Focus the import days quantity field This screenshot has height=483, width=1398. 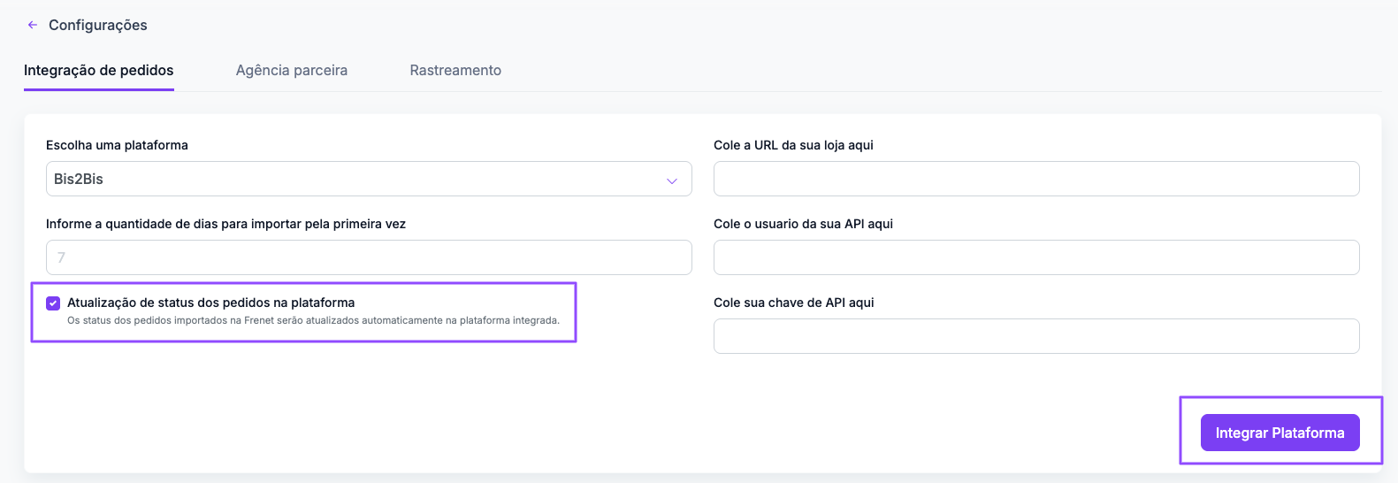(369, 257)
